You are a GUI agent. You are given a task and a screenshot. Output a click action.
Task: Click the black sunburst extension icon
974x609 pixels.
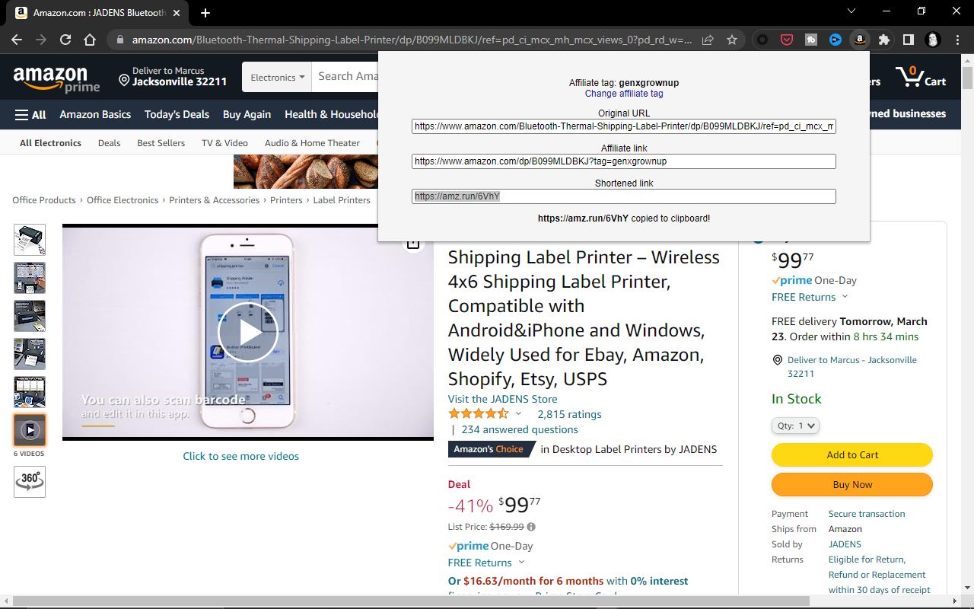[x=762, y=40]
